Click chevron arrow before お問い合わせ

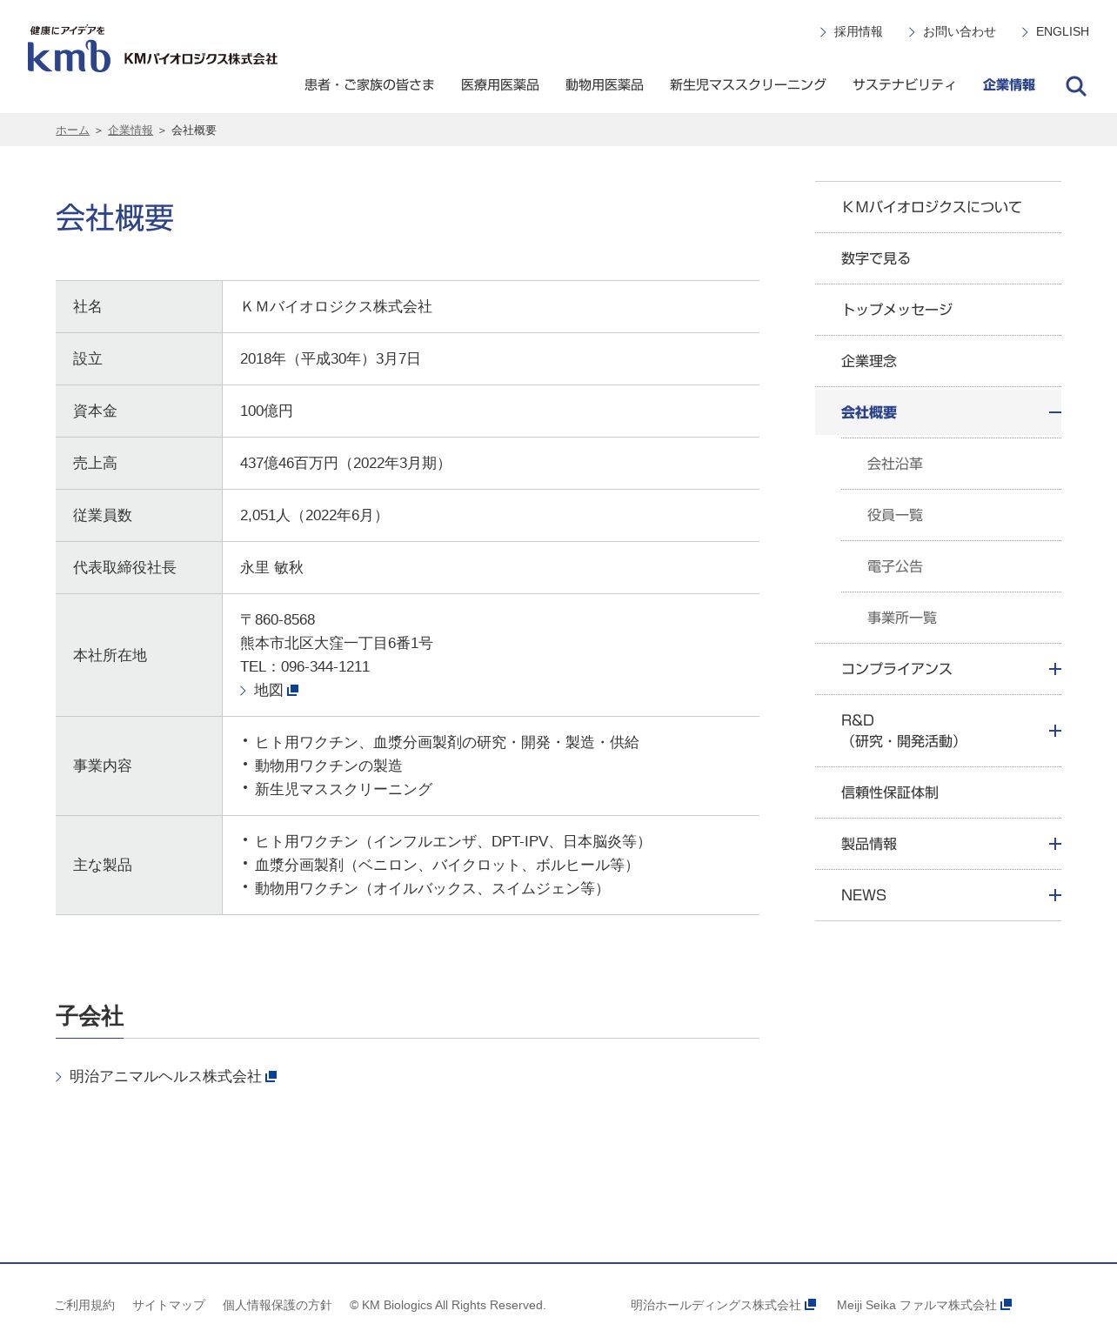912,32
